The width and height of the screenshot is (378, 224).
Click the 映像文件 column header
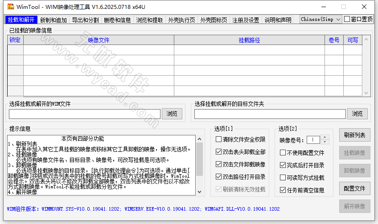(99, 40)
